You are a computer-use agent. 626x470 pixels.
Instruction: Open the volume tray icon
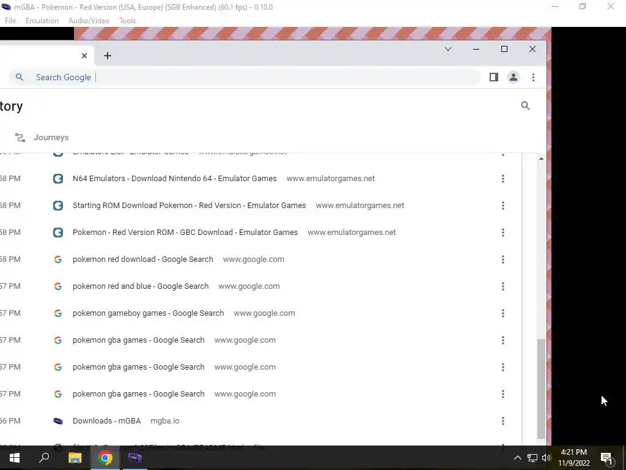(547, 458)
